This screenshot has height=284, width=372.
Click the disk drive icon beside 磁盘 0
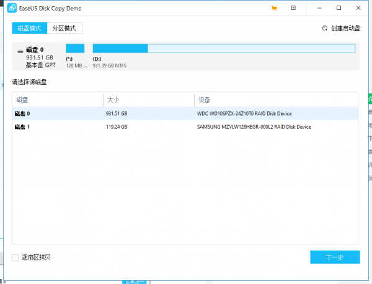coord(20,51)
